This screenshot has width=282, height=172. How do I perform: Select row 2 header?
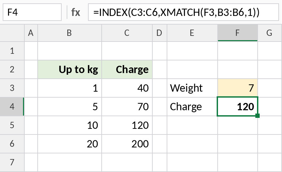pos(12,69)
